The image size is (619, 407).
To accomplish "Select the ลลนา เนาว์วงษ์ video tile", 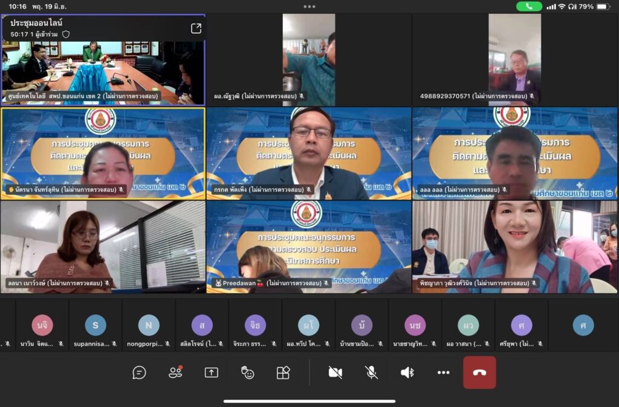I will click(x=103, y=247).
